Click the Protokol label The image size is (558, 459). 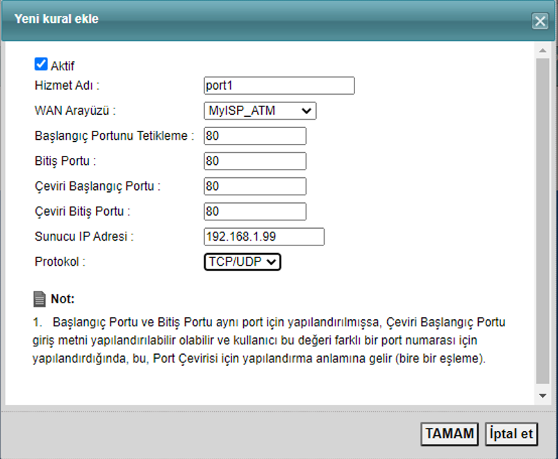[60, 261]
